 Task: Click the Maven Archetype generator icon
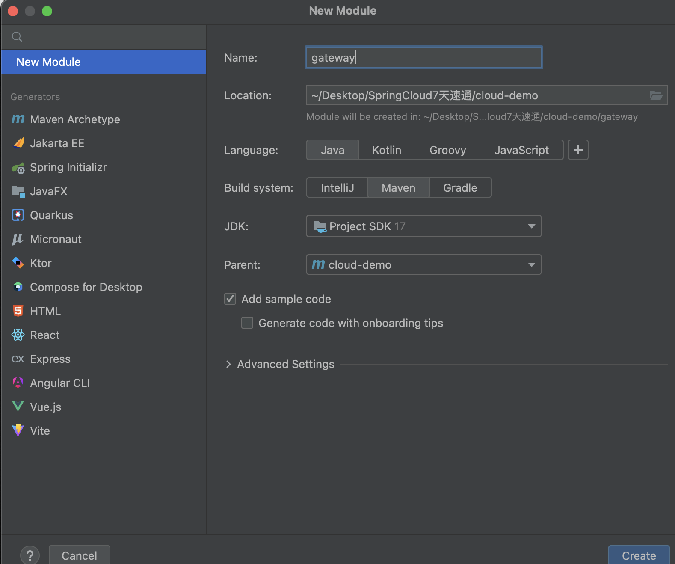18,119
